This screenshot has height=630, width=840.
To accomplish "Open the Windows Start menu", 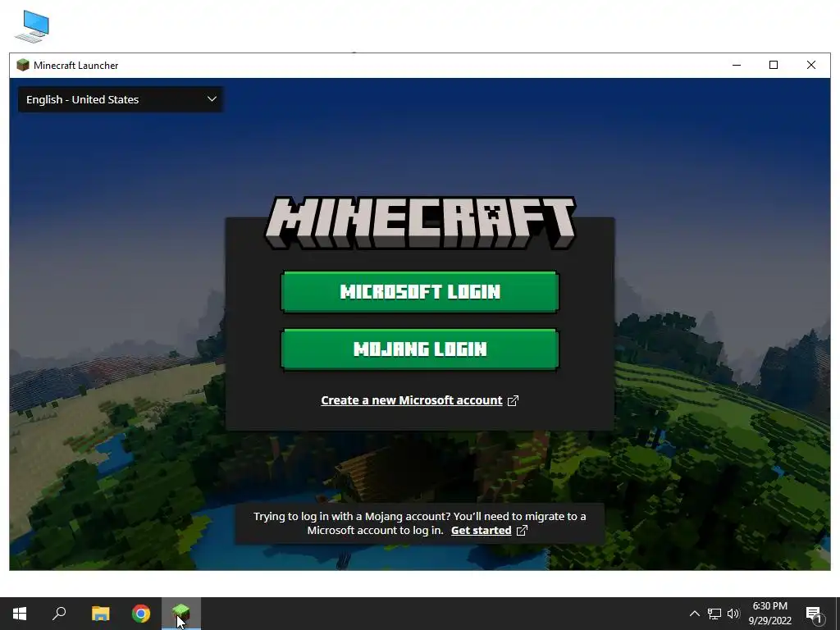I will pyautogui.click(x=20, y=614).
